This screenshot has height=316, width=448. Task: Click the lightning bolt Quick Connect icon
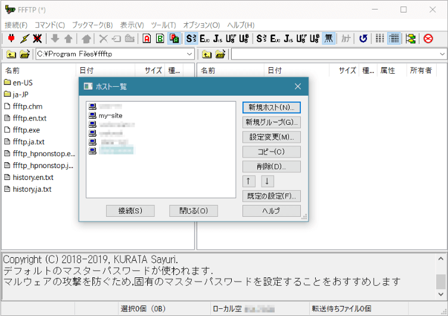tap(24, 39)
